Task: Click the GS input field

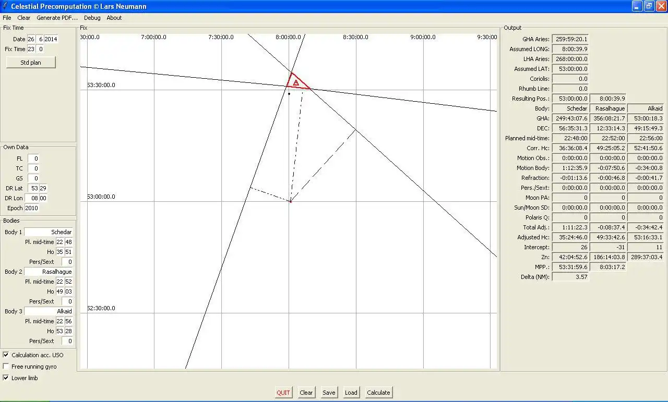Action: click(33, 178)
